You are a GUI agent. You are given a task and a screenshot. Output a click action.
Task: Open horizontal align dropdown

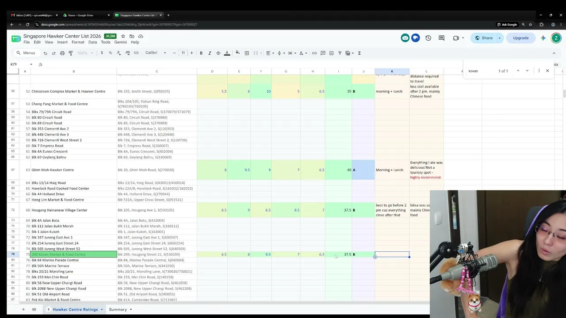269,53
